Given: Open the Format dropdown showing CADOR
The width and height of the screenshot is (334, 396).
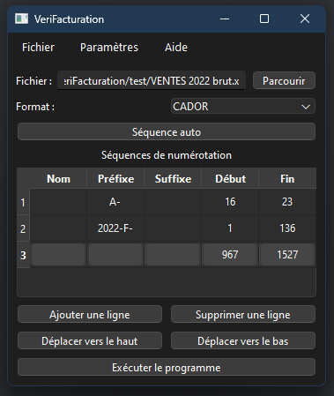Looking at the screenshot, I should click(243, 106).
